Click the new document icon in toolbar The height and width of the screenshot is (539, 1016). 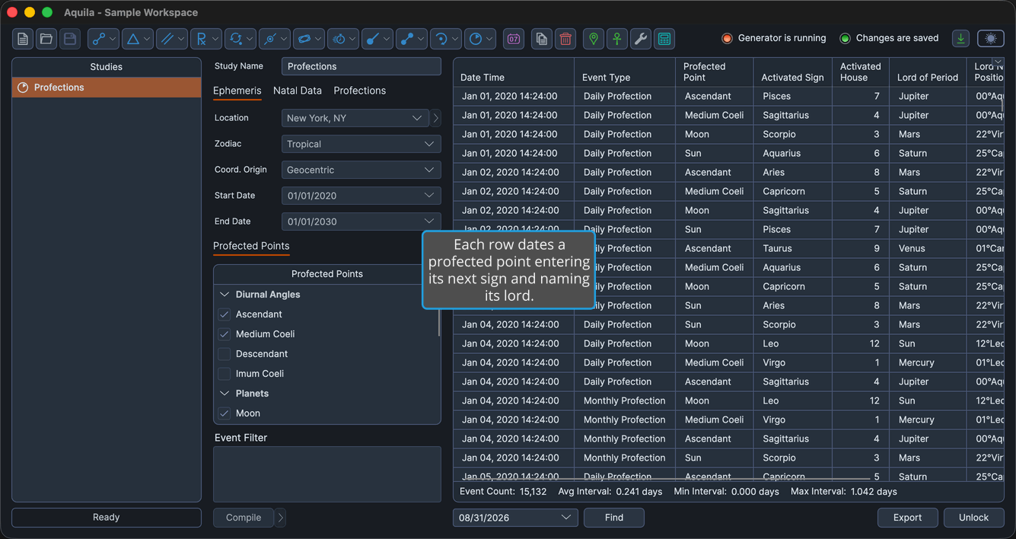[23, 39]
